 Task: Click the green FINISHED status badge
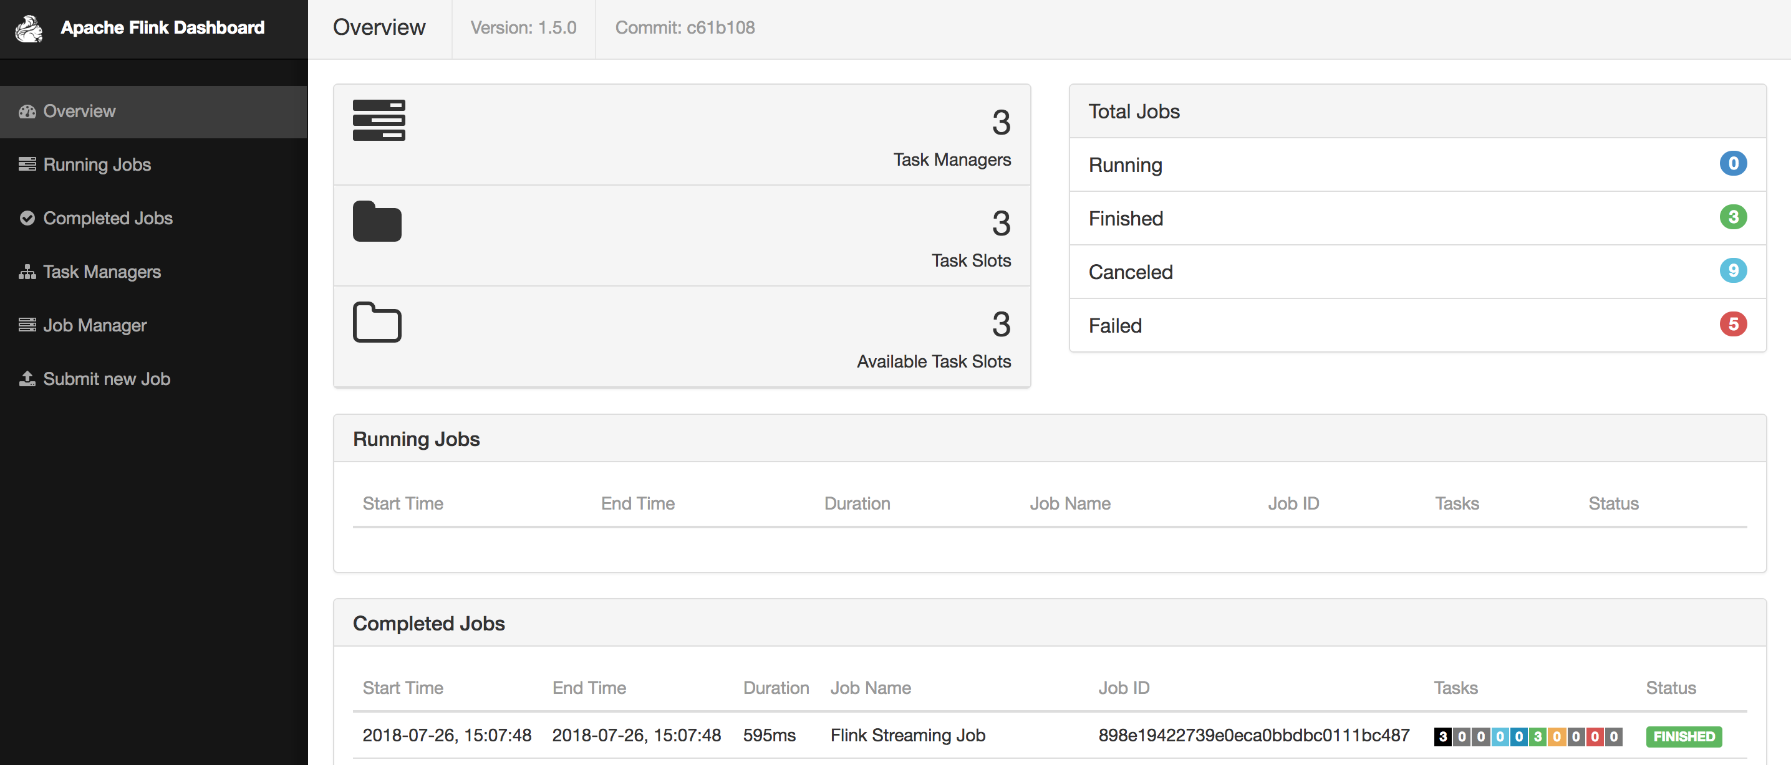pos(1683,736)
